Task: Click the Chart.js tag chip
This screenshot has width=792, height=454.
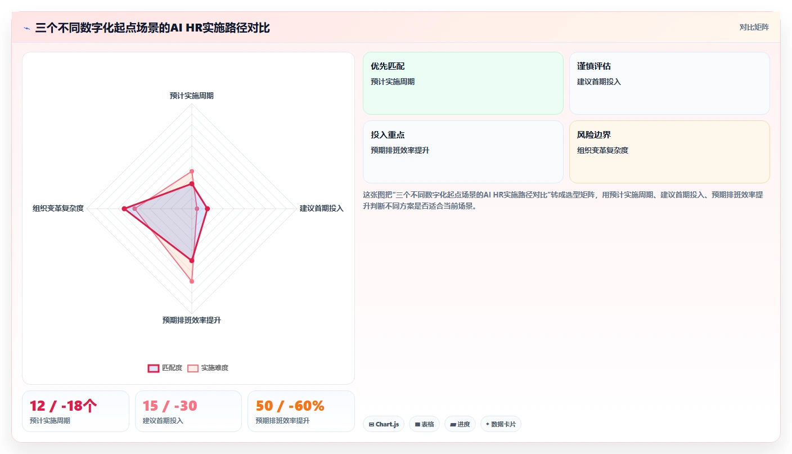Action: [384, 424]
